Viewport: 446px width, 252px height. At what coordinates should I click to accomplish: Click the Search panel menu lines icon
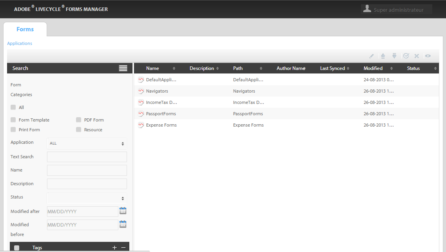click(x=123, y=68)
